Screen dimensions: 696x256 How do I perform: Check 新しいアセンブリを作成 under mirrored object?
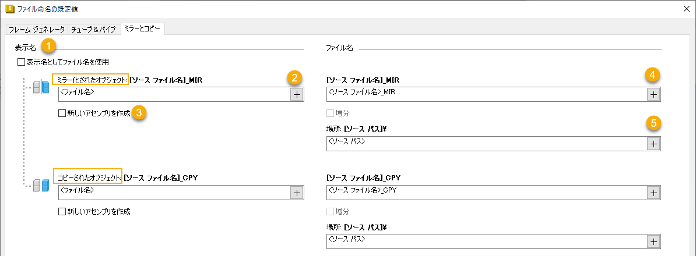[62, 114]
